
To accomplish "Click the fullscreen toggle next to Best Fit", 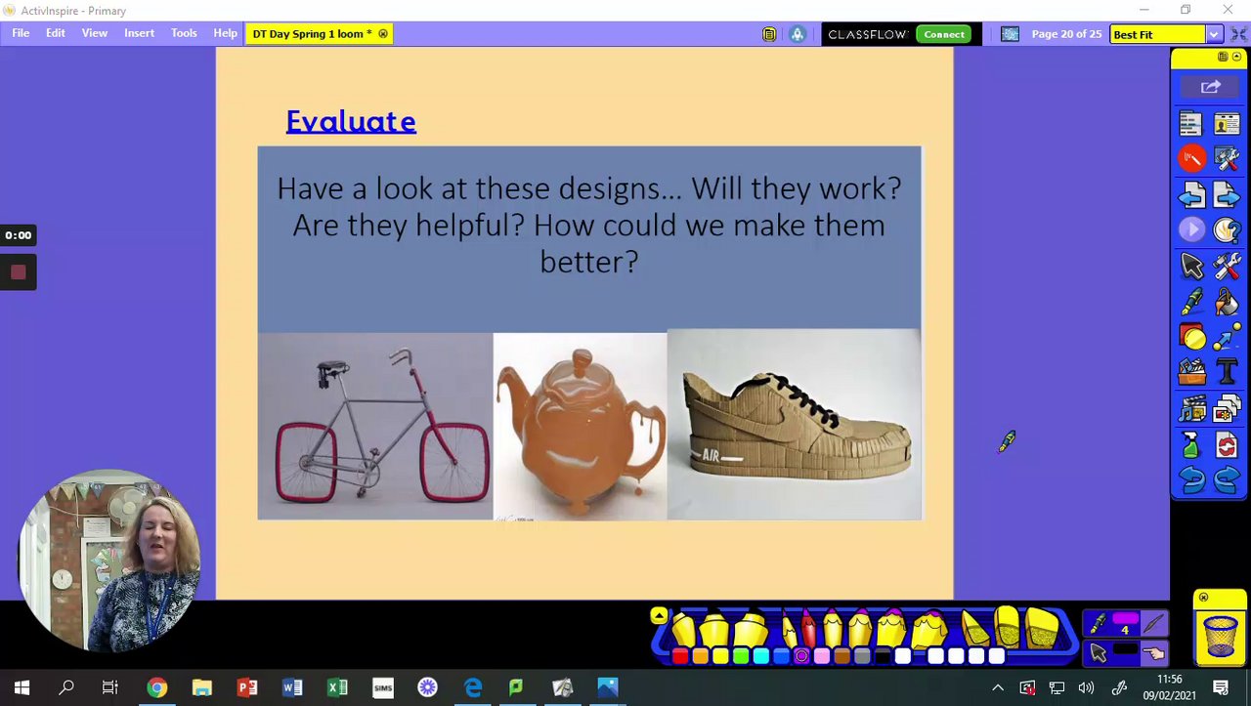I will tap(1238, 34).
